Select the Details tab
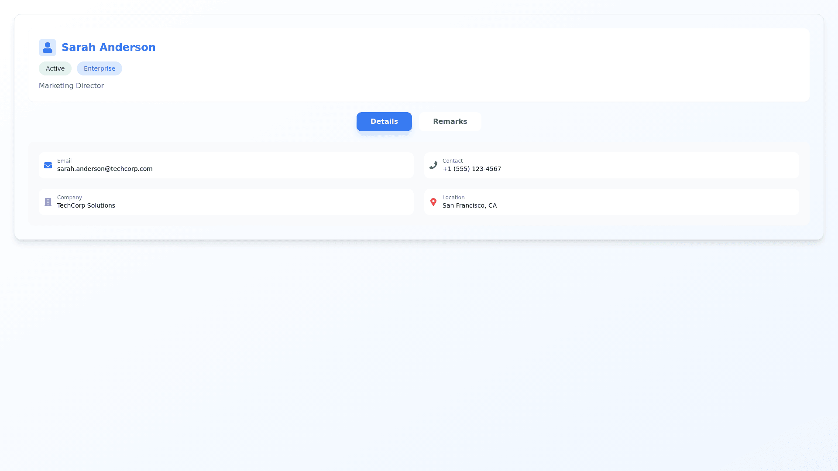 point(384,122)
